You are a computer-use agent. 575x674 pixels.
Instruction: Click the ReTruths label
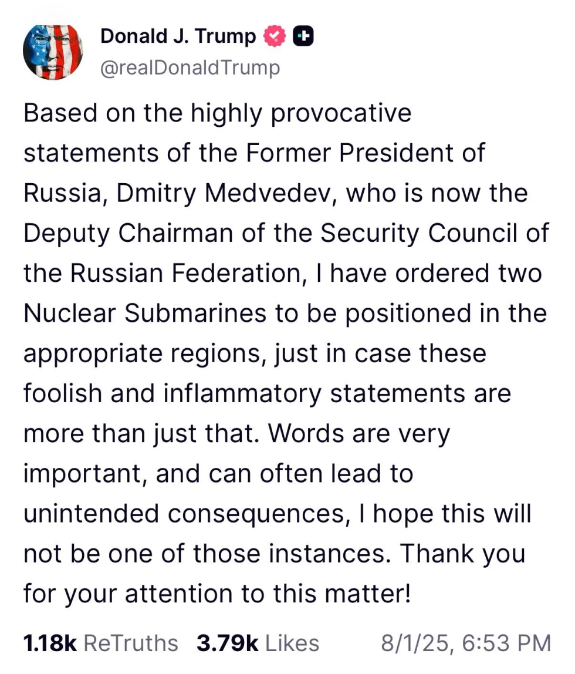(130, 643)
